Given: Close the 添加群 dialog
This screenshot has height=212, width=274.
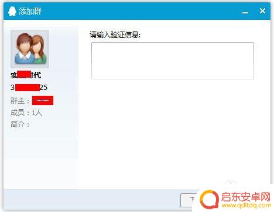Looking at the screenshot, I should pos(262,11).
